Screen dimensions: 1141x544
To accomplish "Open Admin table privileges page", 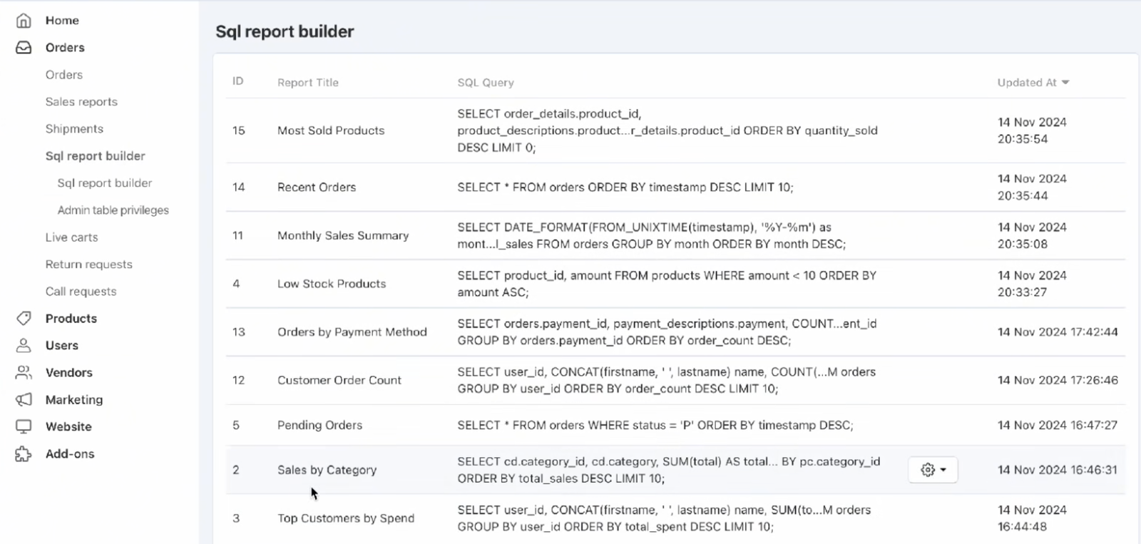I will point(113,210).
